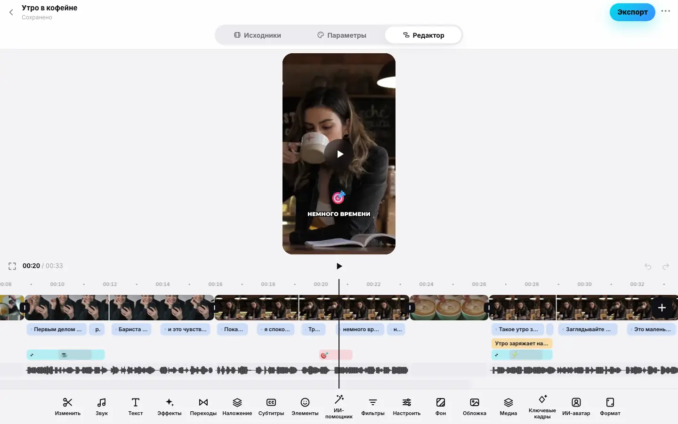
Task: Open the Фон background tool
Action: 441,407
